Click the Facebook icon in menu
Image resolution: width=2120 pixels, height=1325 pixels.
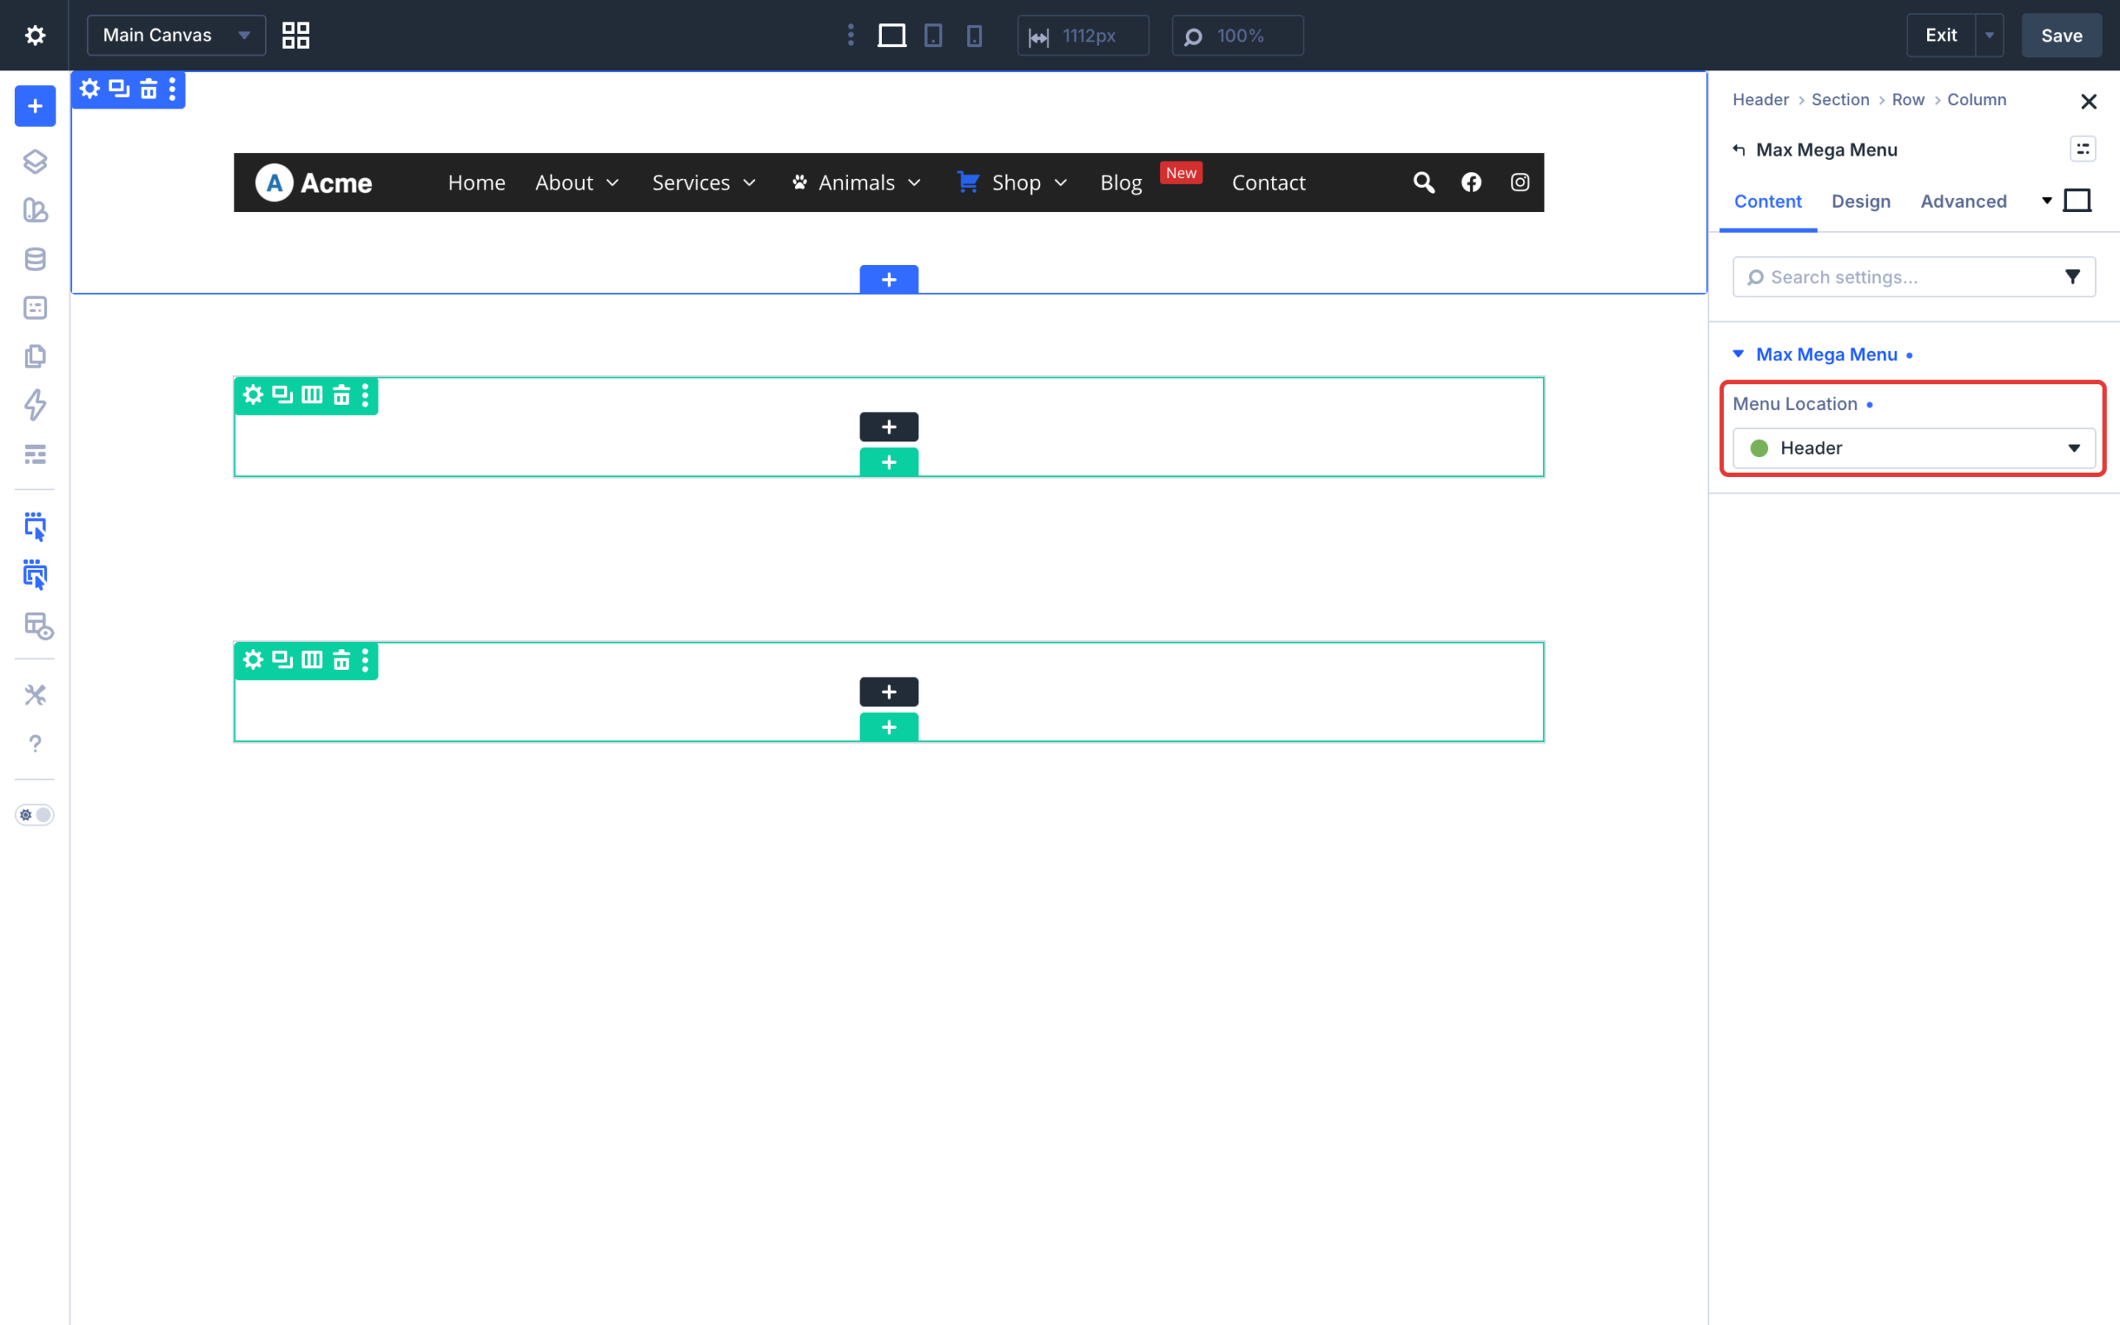1471,182
